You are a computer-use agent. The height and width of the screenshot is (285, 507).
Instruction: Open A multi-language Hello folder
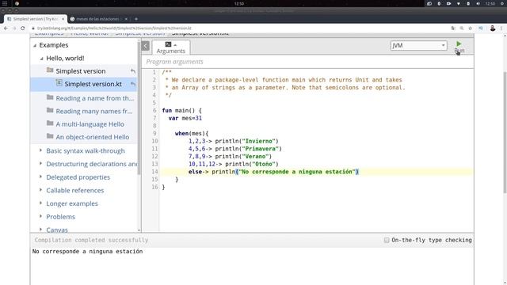coord(90,124)
